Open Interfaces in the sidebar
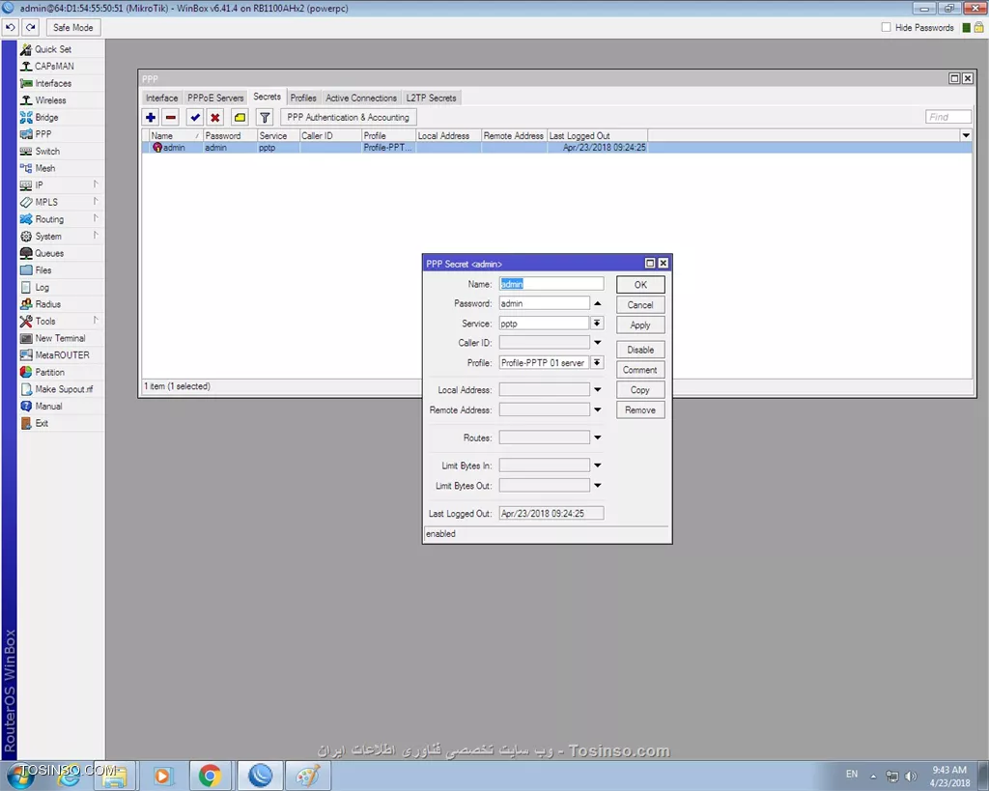Viewport: 989px width, 791px height. (61, 83)
